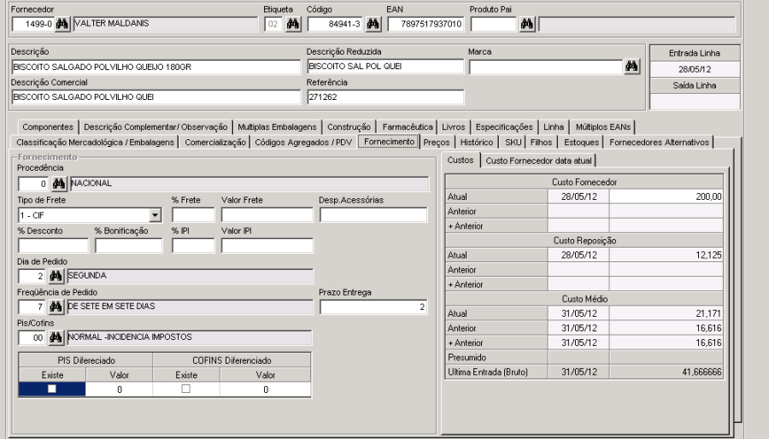This screenshot has height=439, width=769.
Task: Select the Fornecimento tab
Action: [x=389, y=142]
